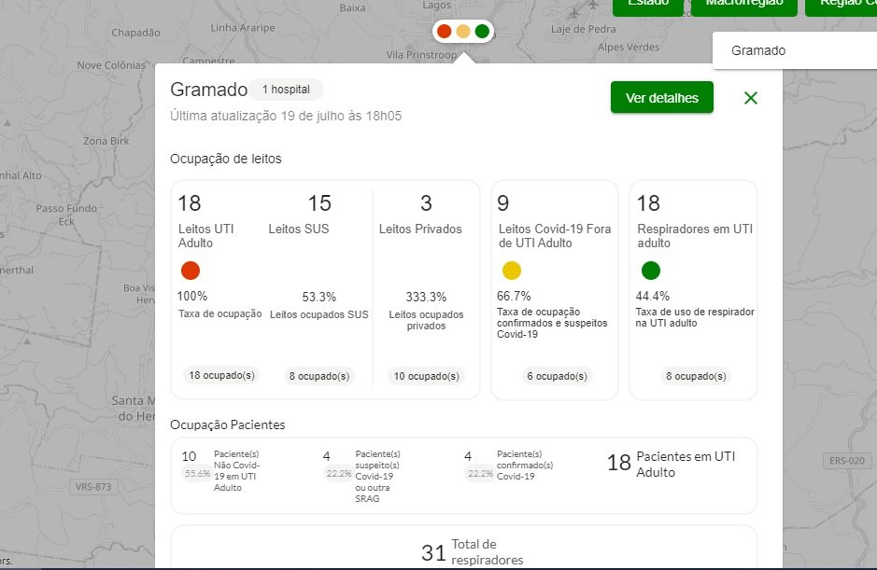The image size is (877, 570).
Task: Click the 6 ocupado(s) badge
Action: 556,376
